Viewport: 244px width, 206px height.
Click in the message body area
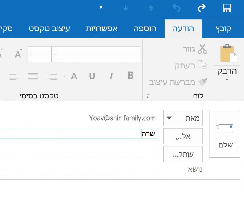tap(120, 193)
